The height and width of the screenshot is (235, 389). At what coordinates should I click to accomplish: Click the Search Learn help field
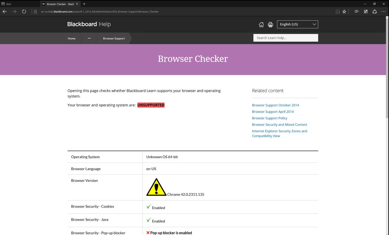point(285,38)
